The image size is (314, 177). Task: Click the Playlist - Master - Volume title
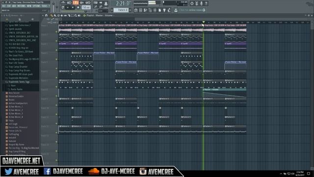click(100, 15)
